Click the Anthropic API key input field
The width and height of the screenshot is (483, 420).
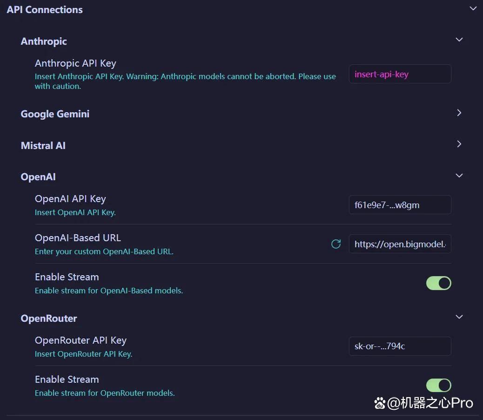400,74
